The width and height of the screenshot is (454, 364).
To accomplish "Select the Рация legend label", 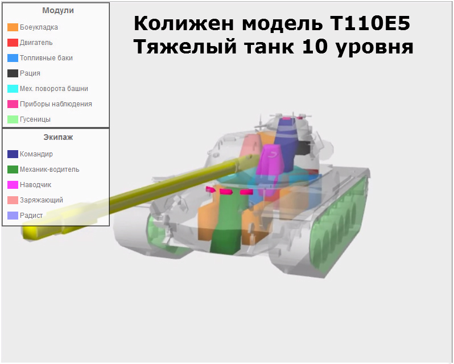I will point(30,73).
